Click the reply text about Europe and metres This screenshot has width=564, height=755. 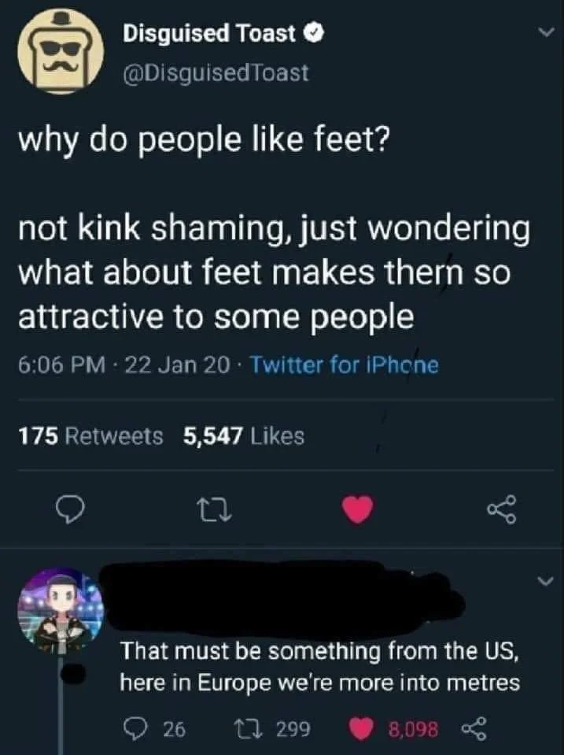click(x=319, y=666)
